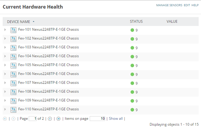Click the Fex-104 switch device icon

tap(13, 57)
